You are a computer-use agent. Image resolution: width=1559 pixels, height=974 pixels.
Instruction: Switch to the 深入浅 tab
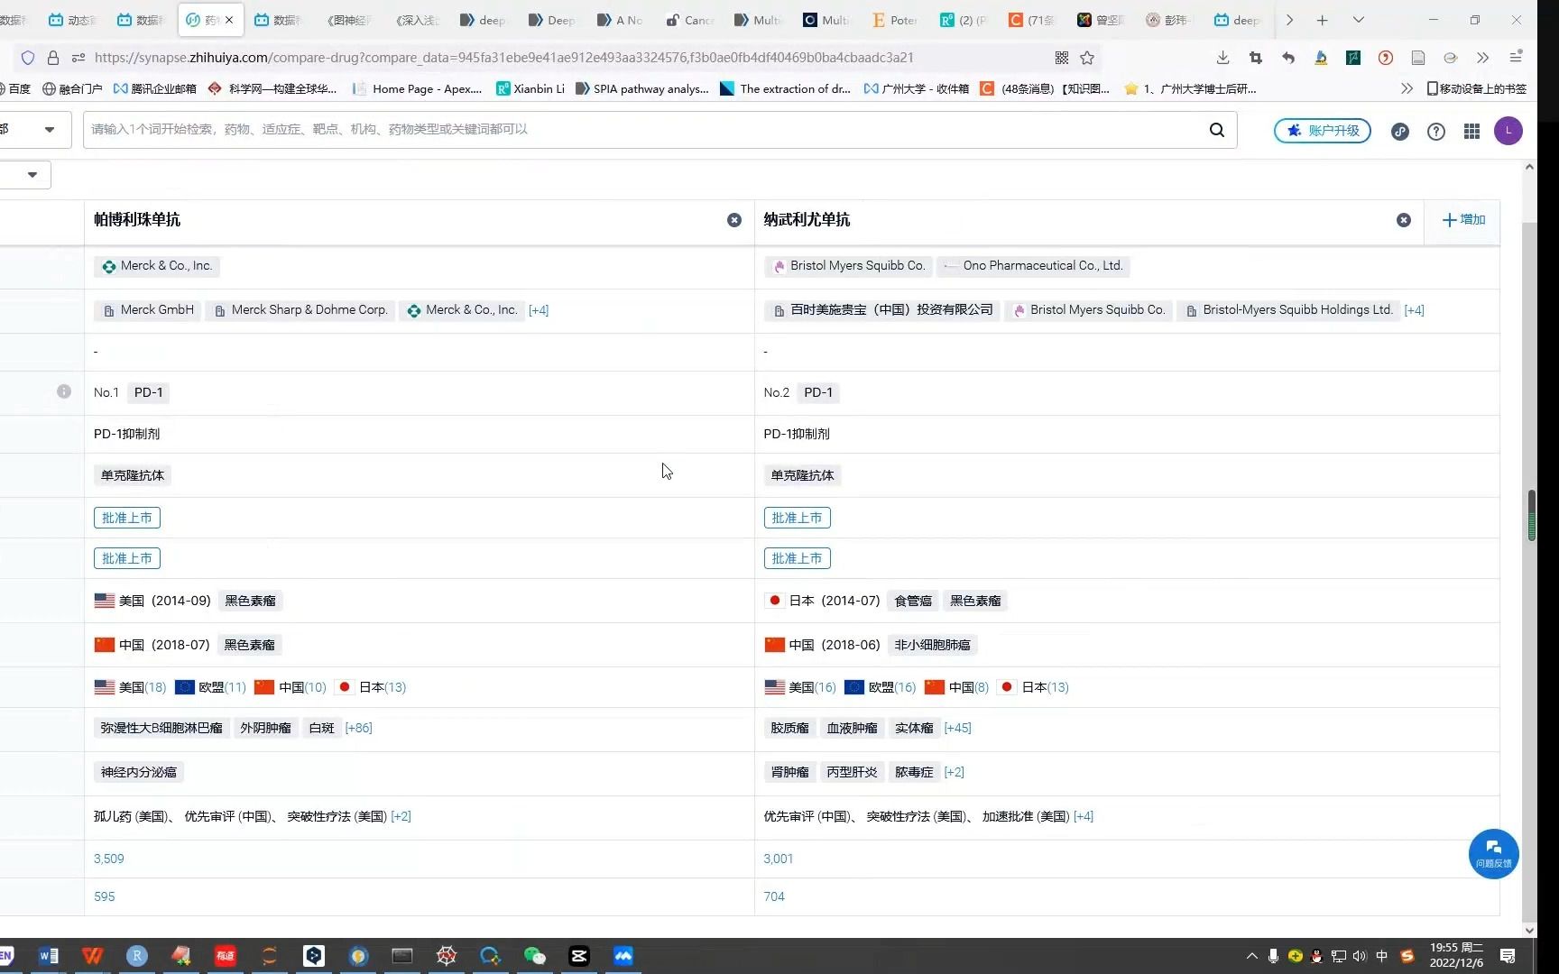coord(418,20)
